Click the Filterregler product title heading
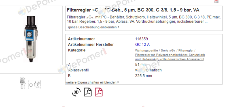Screen dimensions: 227x107 click(133, 10)
